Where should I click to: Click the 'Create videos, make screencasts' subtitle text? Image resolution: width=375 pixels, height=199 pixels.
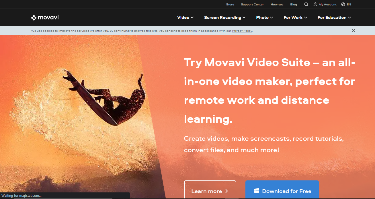(264, 144)
